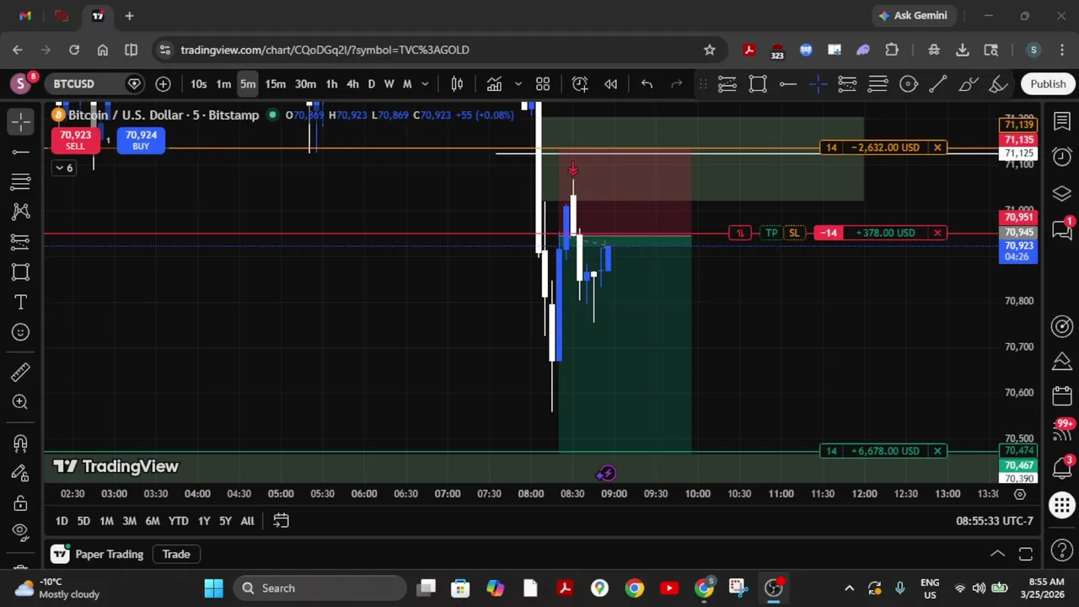
Task: Open the patterns tool in left sidebar
Action: tap(21, 212)
